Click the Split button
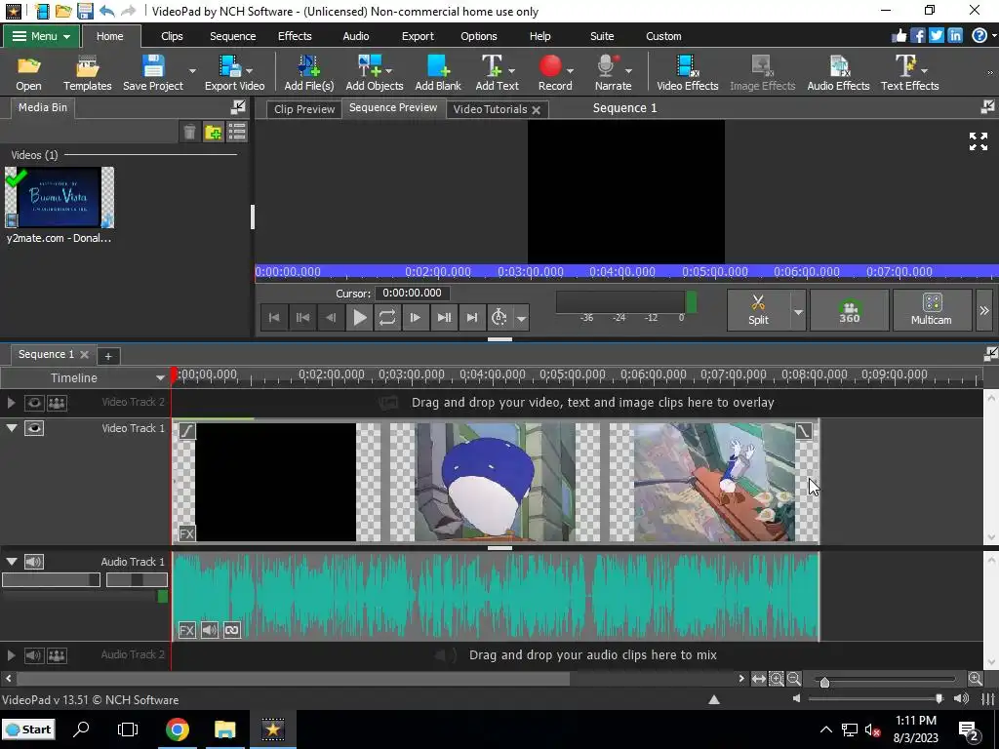The width and height of the screenshot is (999, 749). [758, 309]
